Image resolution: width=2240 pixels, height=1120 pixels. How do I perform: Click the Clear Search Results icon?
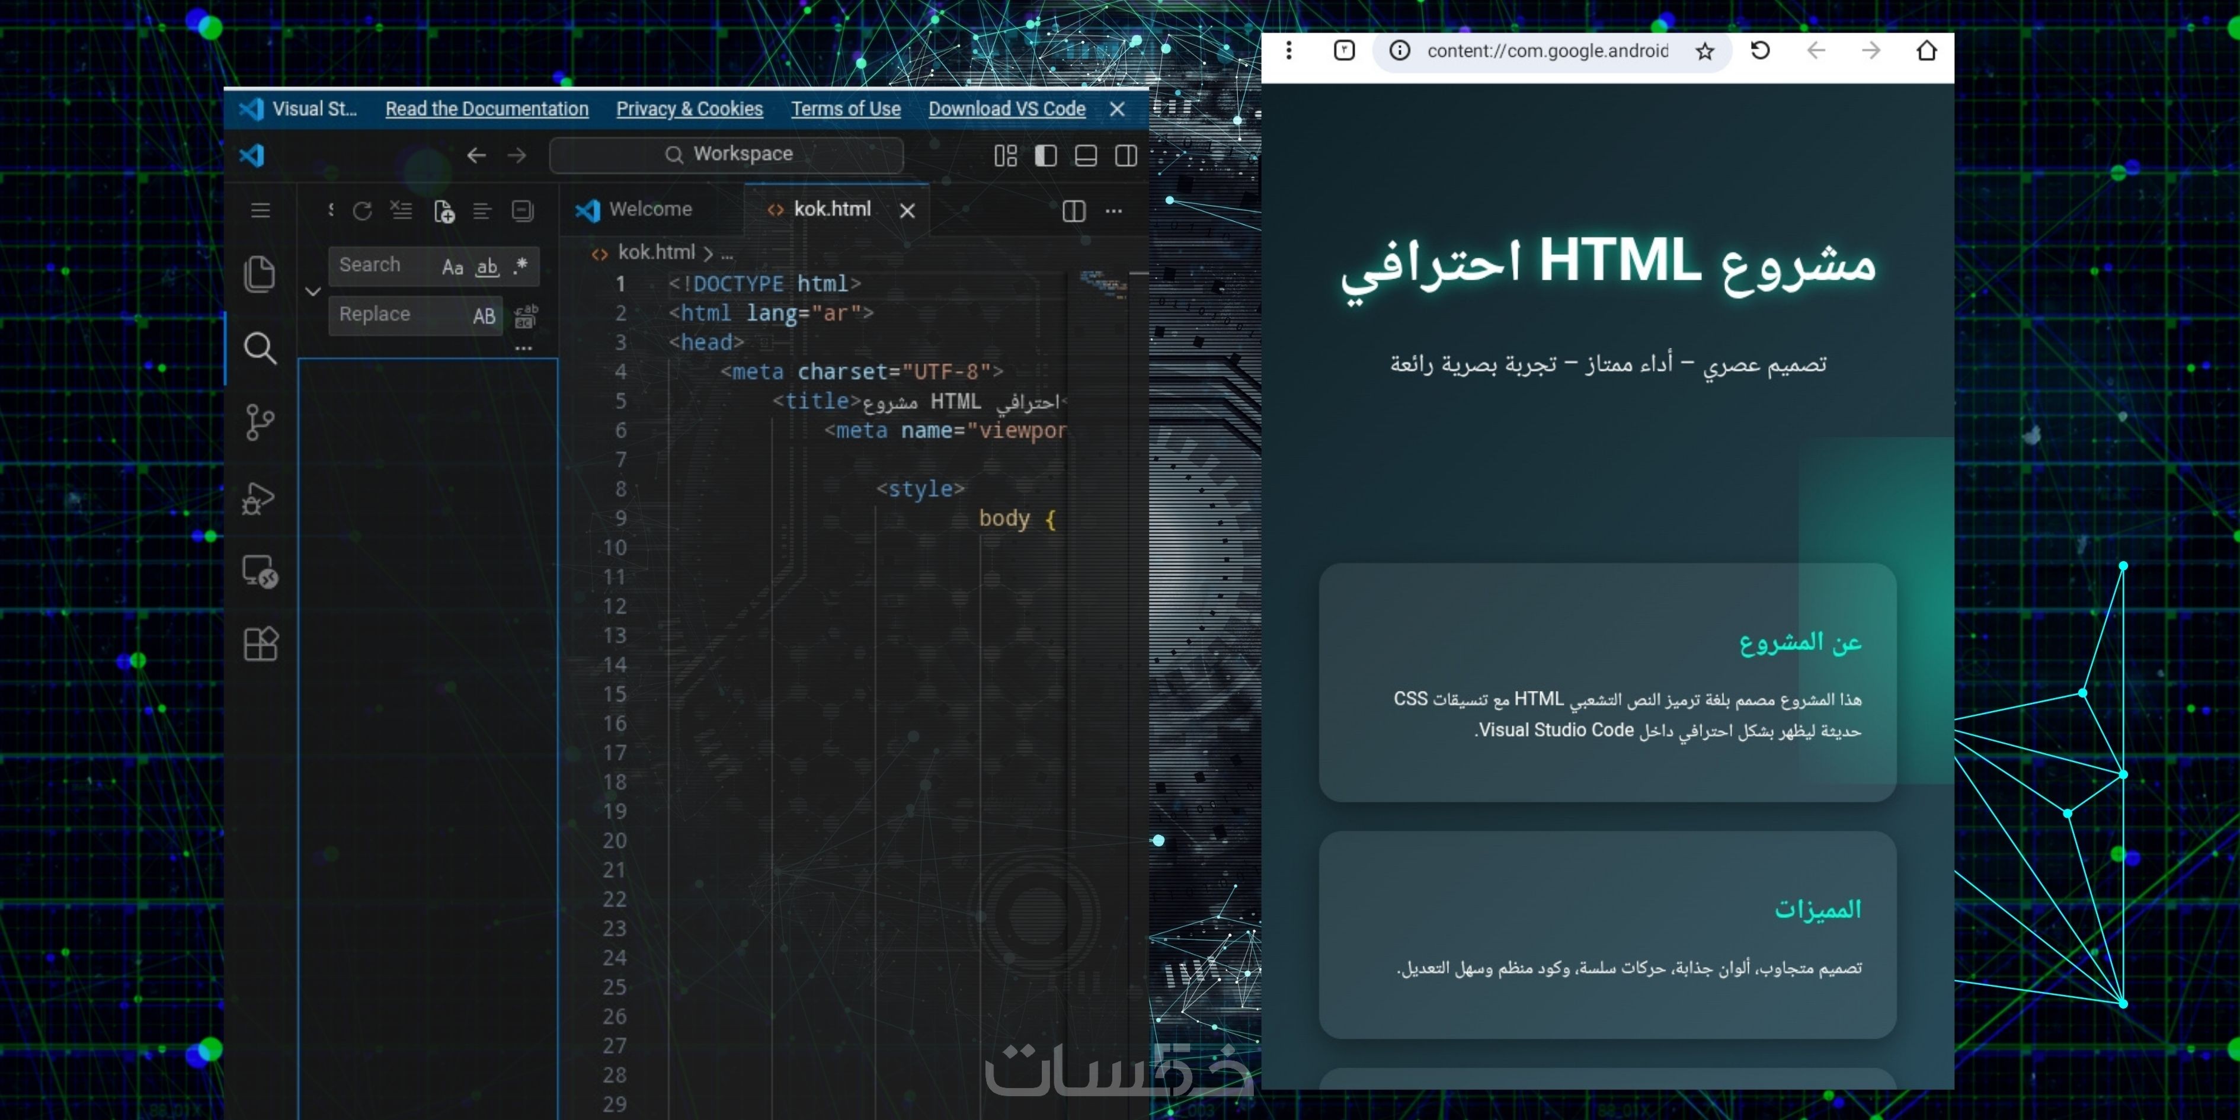point(401,210)
